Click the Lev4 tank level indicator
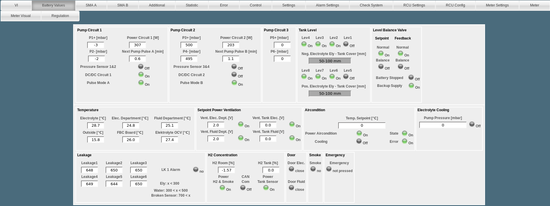 (304, 44)
